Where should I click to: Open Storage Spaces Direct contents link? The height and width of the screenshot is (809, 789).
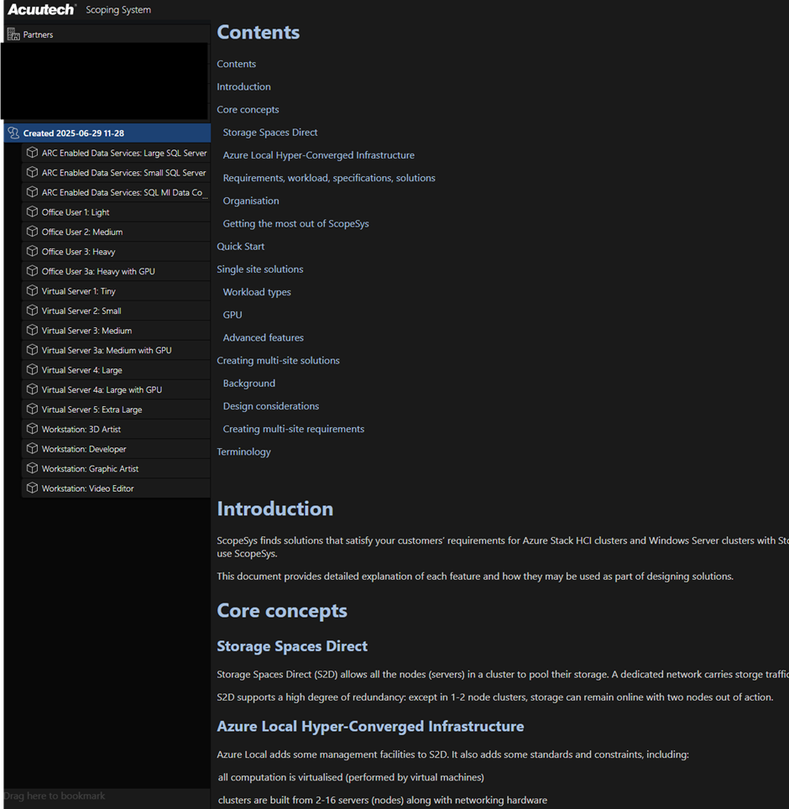pyautogui.click(x=270, y=132)
